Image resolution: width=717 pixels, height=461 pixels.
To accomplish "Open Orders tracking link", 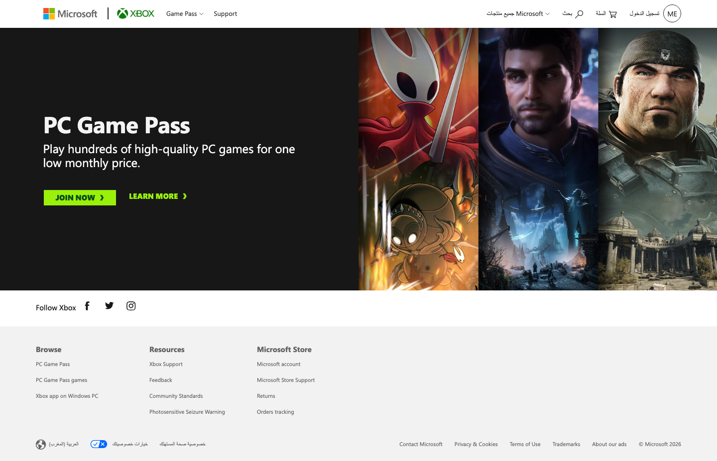I will (x=275, y=412).
